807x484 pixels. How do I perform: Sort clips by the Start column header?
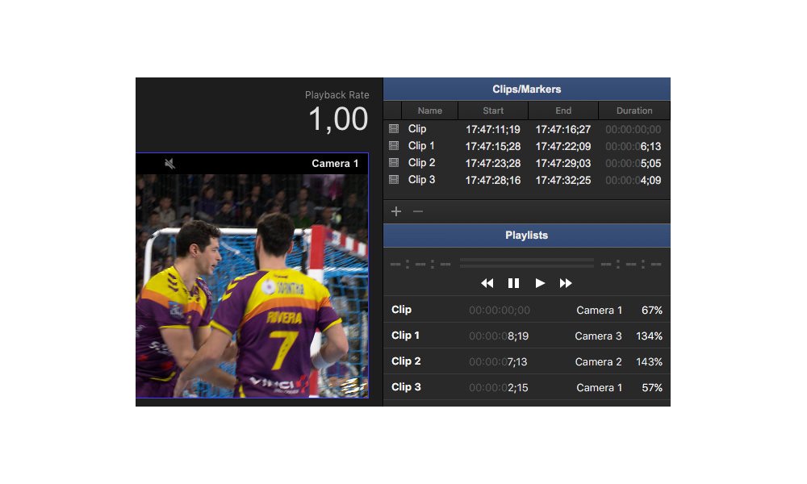pyautogui.click(x=493, y=111)
